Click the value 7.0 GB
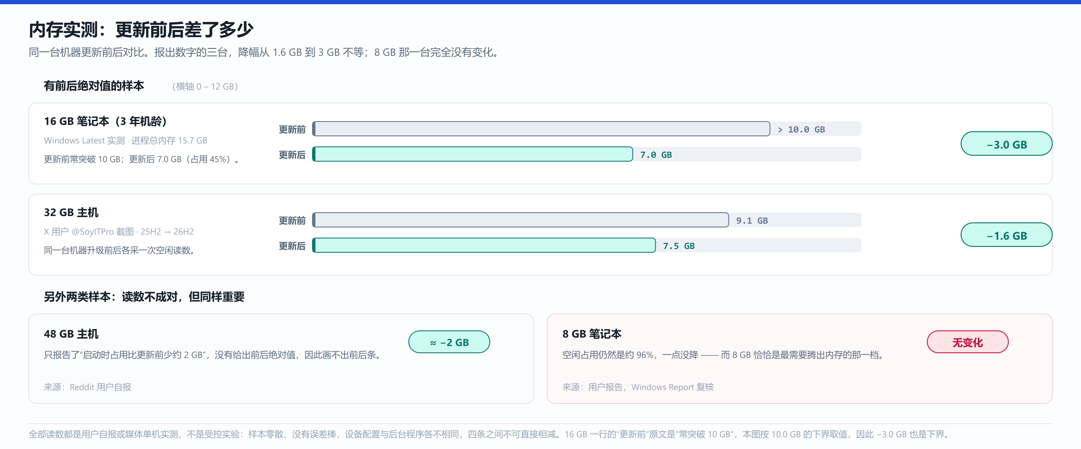The height and width of the screenshot is (449, 1081). point(656,155)
